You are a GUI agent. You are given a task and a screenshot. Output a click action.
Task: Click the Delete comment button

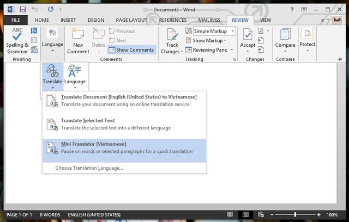[x=99, y=41]
